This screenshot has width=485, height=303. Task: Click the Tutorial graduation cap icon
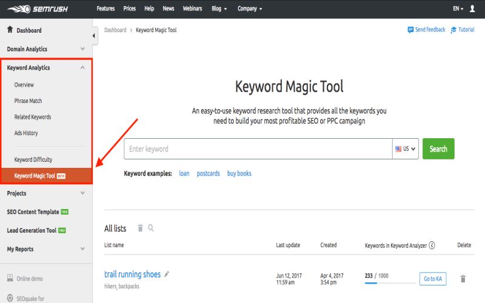pyautogui.click(x=453, y=30)
